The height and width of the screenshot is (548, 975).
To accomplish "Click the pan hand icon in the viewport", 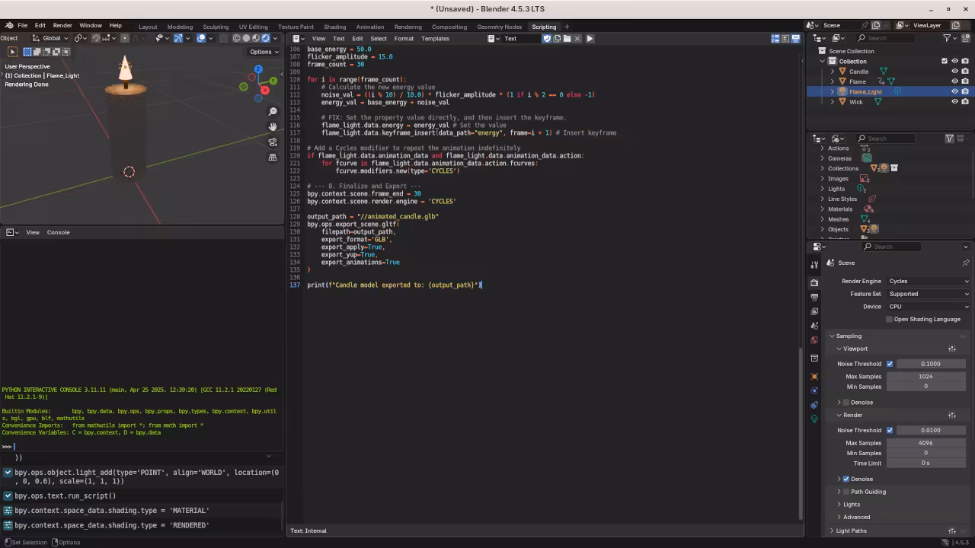I will [x=273, y=126].
